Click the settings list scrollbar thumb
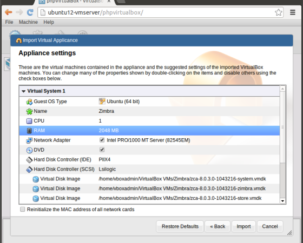303x243 pixels. pos(282,127)
